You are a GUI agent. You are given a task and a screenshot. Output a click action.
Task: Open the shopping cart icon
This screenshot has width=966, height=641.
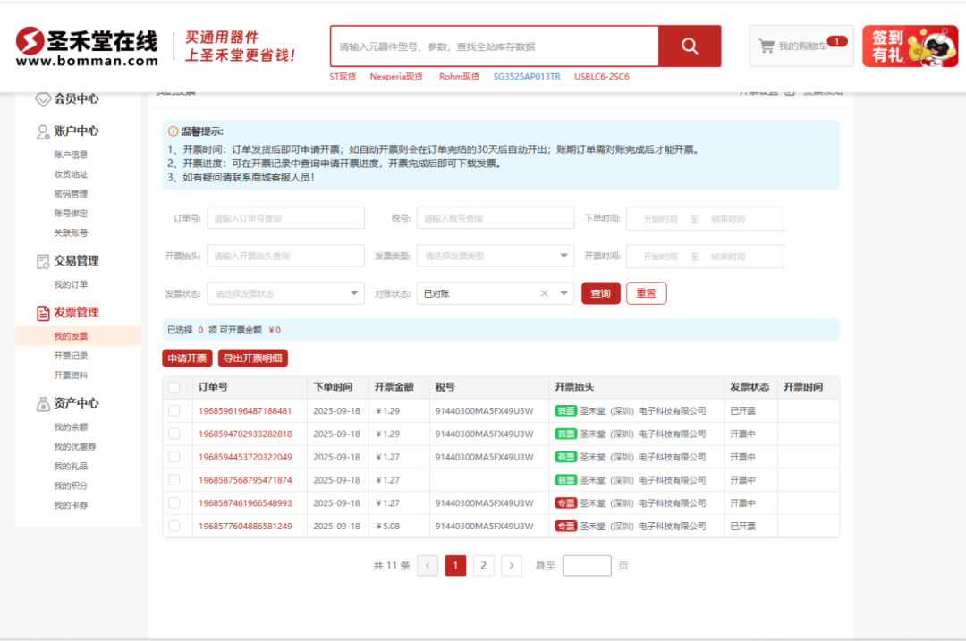pos(767,46)
